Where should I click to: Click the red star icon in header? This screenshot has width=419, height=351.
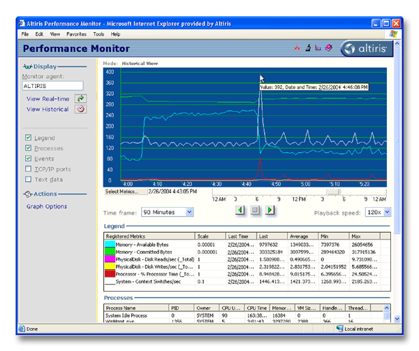coord(297,48)
